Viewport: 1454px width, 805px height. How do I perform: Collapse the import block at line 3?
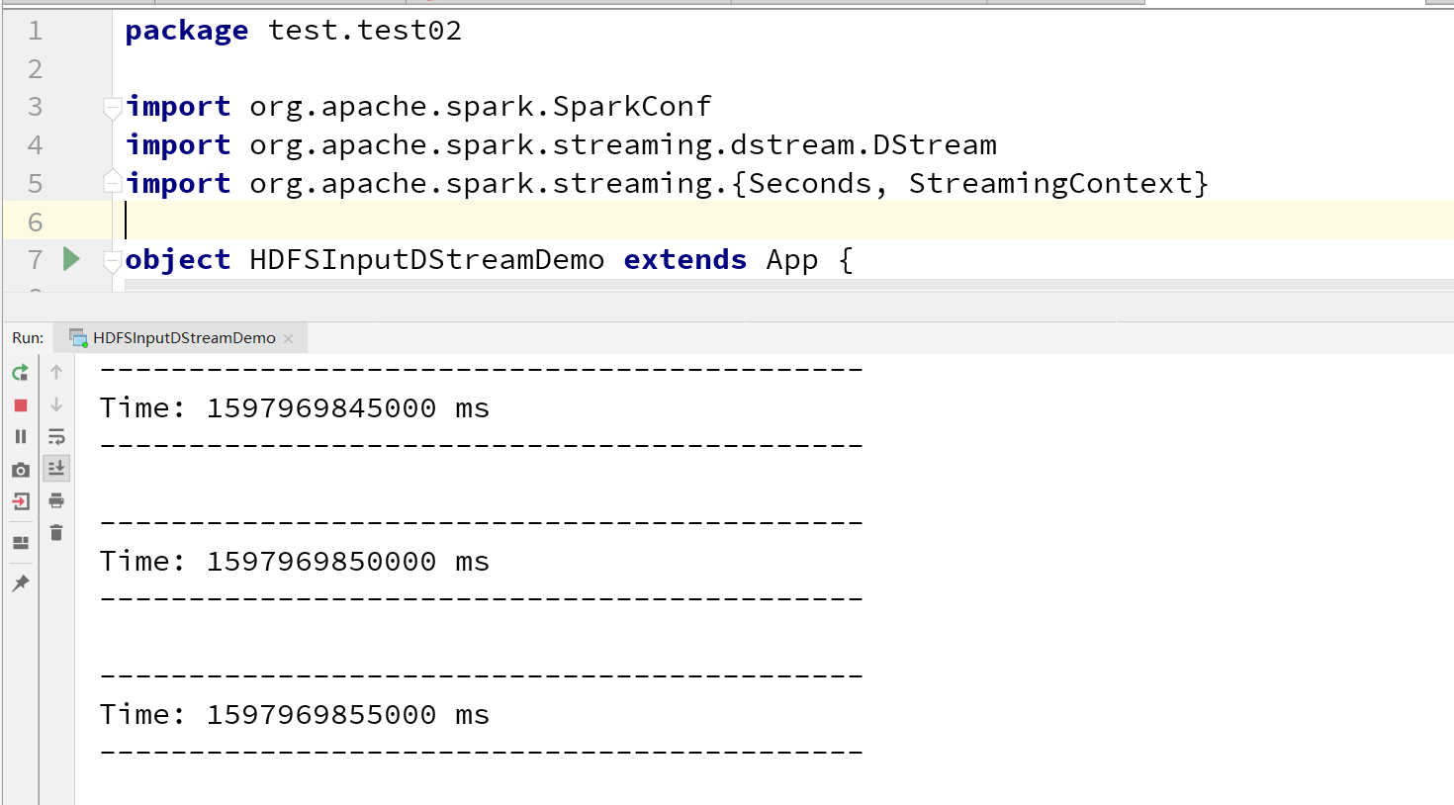112,107
